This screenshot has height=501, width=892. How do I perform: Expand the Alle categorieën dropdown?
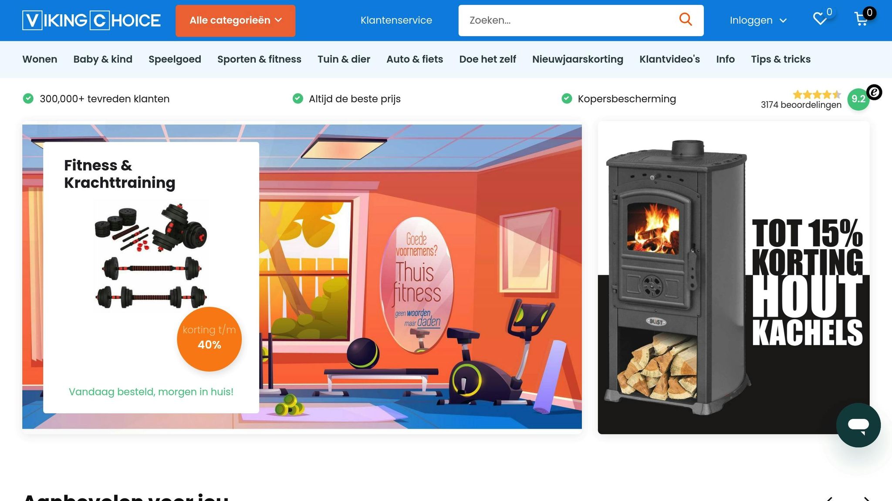[235, 20]
